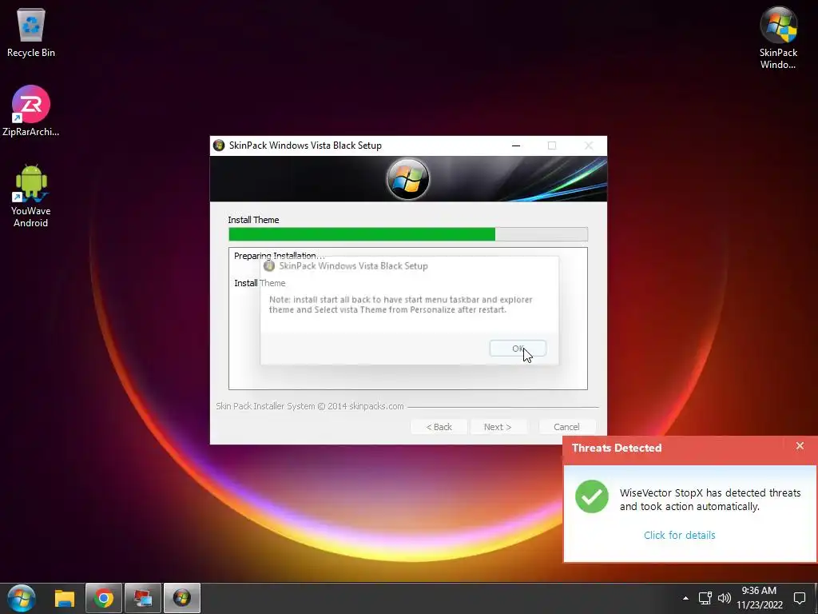Click the Start orb button

(x=22, y=598)
